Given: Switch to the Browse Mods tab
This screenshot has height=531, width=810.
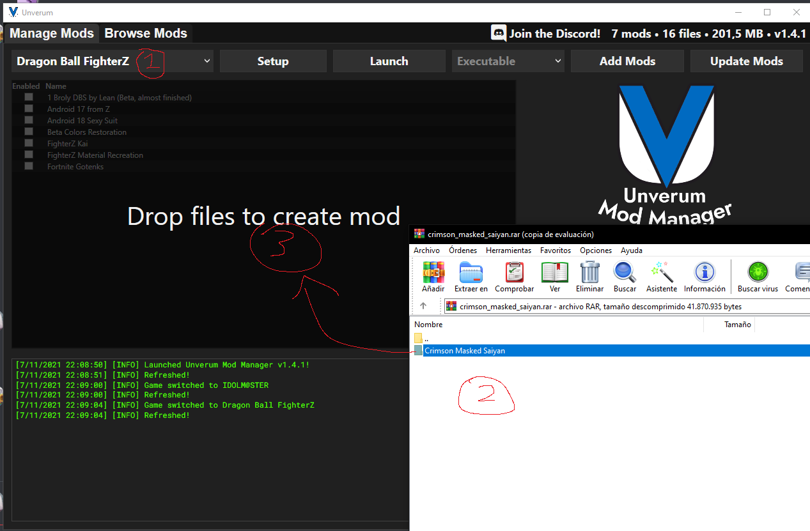Looking at the screenshot, I should click(x=146, y=33).
